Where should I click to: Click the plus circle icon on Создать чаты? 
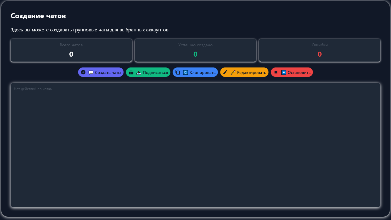click(83, 72)
